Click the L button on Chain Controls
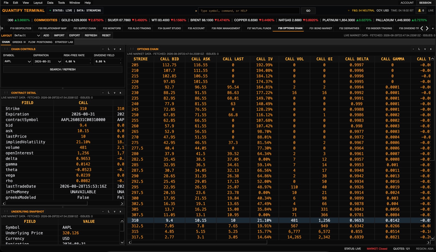Viewport: 436px width, 252px height. 109,49
